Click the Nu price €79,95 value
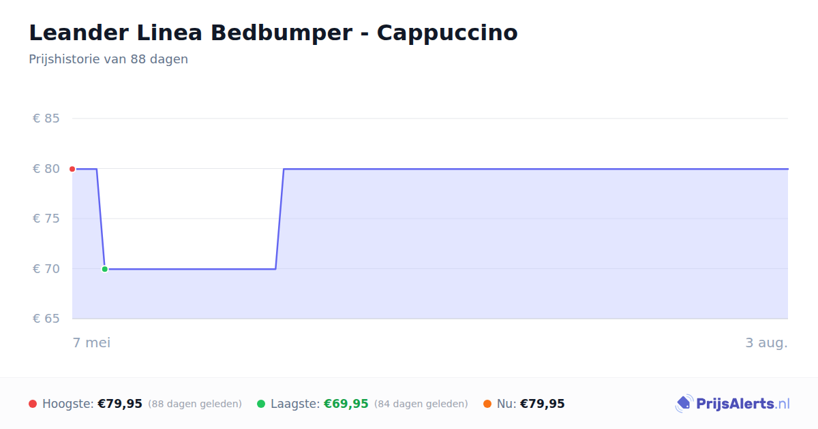 pos(542,404)
